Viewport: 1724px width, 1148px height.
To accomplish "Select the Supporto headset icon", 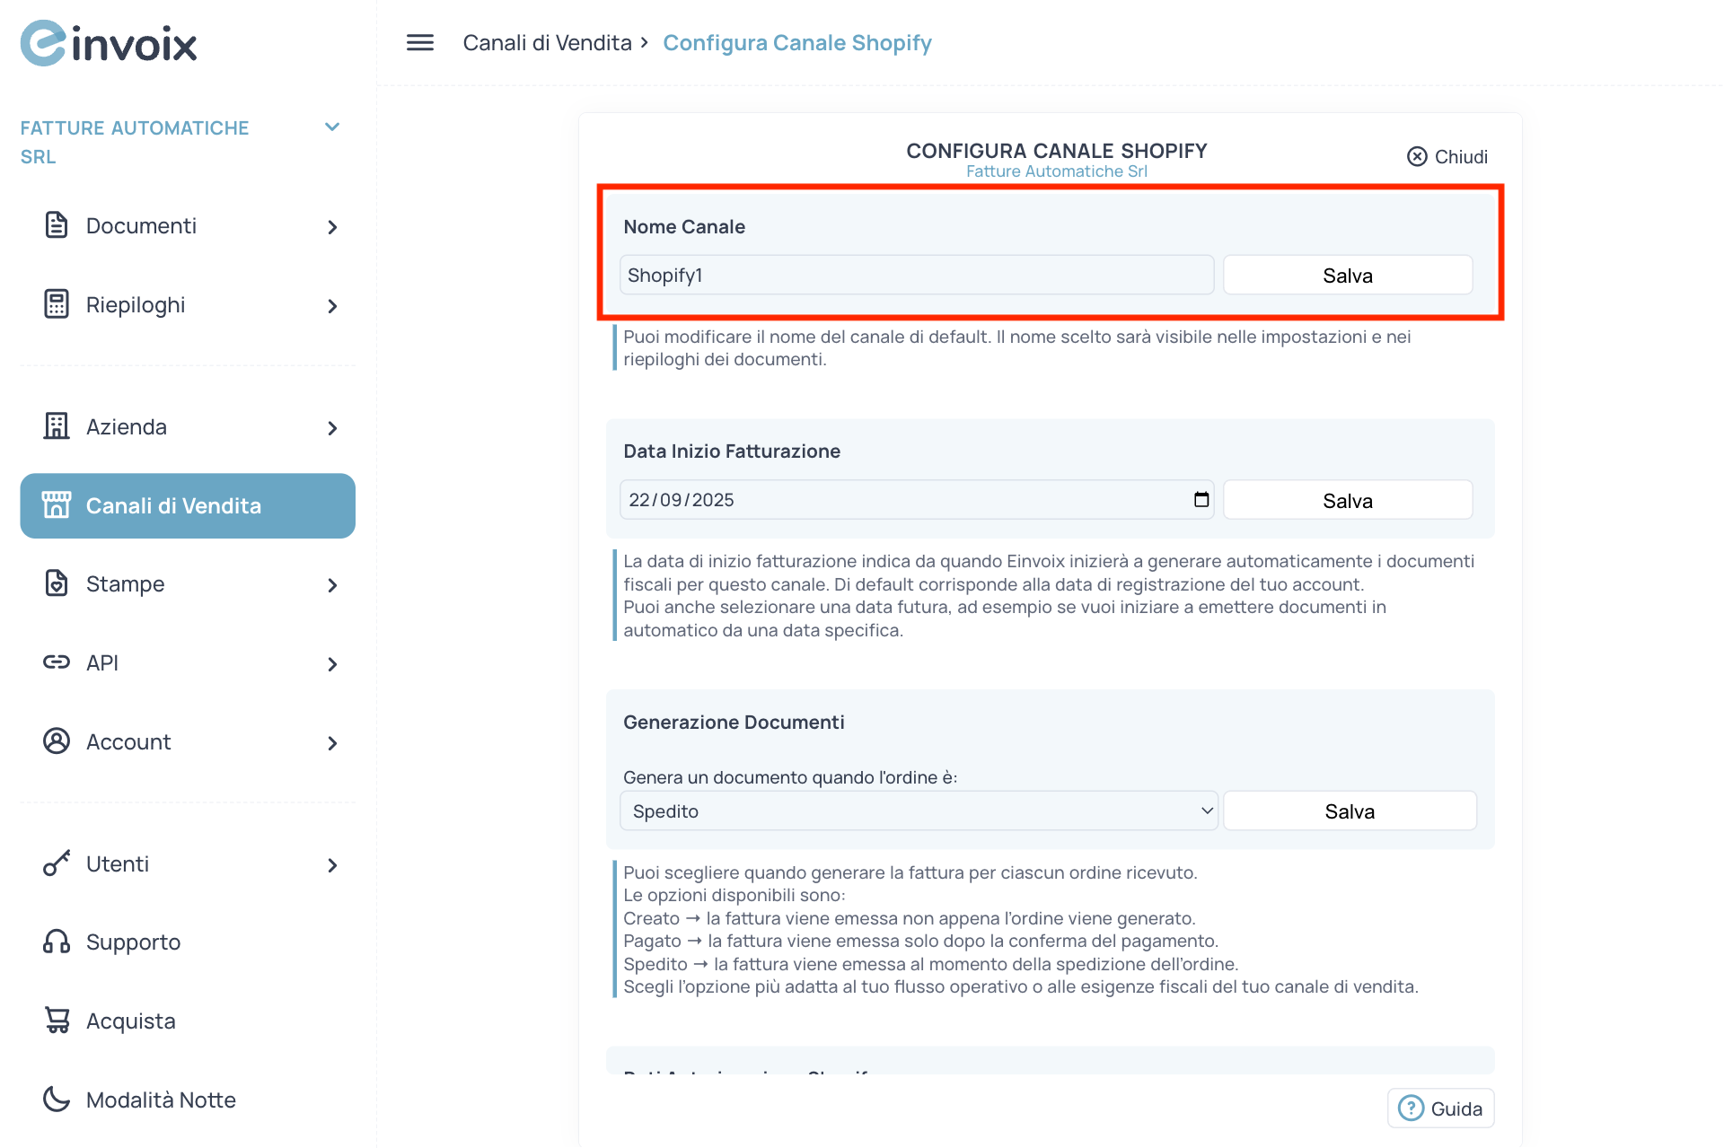I will pos(57,941).
